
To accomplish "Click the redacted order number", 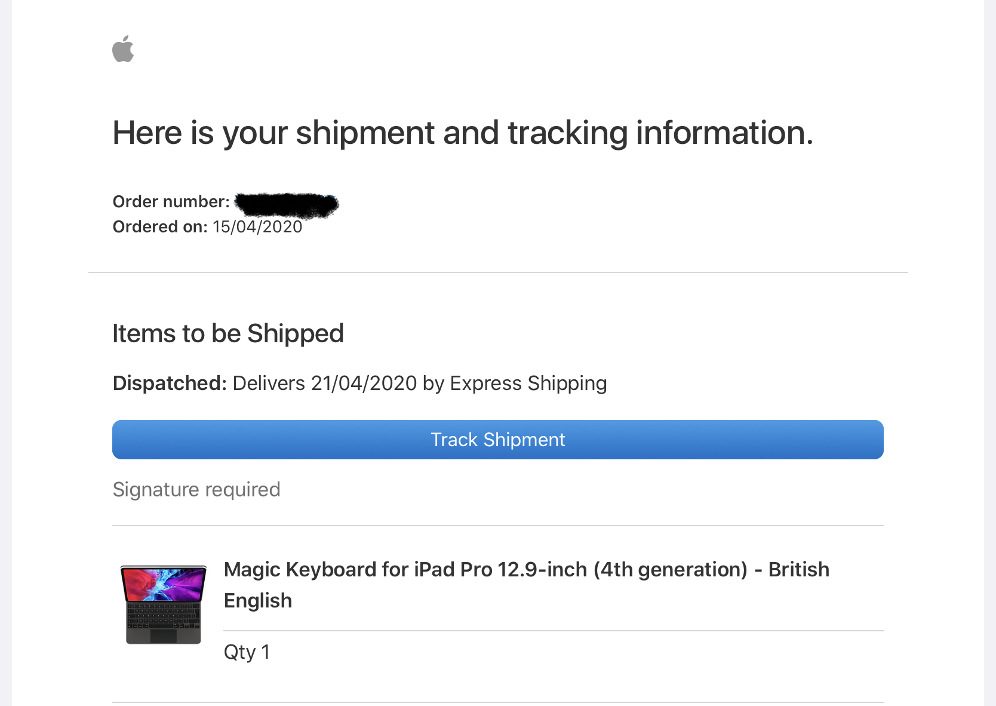I will tap(287, 204).
